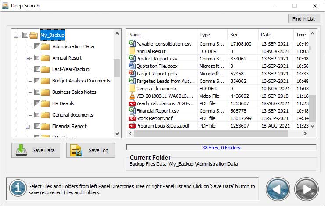
Task: Toggle the Last-Year-Backup folder checkbox
Action: tap(36, 69)
